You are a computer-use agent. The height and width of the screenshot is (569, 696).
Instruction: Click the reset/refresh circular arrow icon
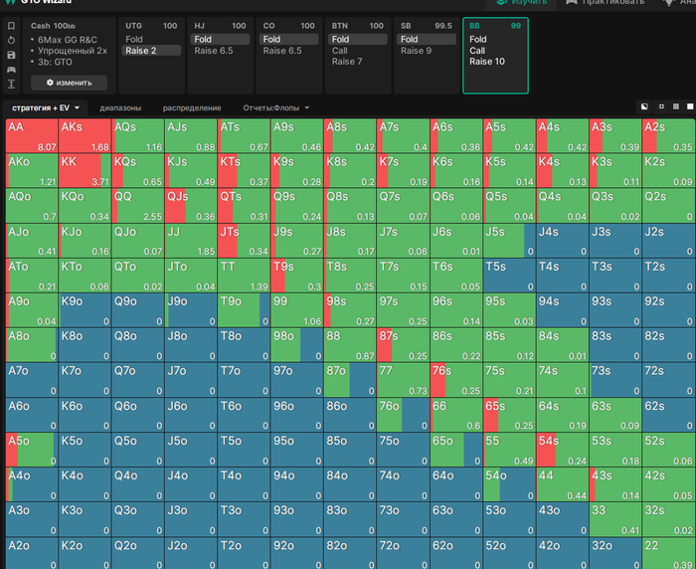pos(12,41)
